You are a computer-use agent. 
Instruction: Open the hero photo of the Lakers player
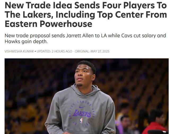pos(87,96)
